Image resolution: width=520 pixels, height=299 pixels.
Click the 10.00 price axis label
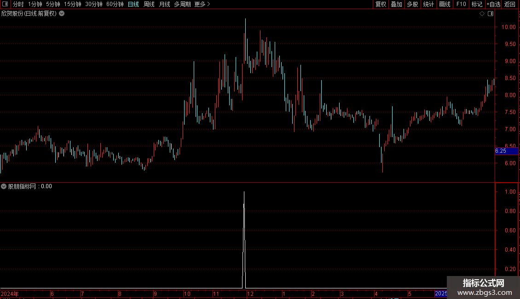pos(508,27)
